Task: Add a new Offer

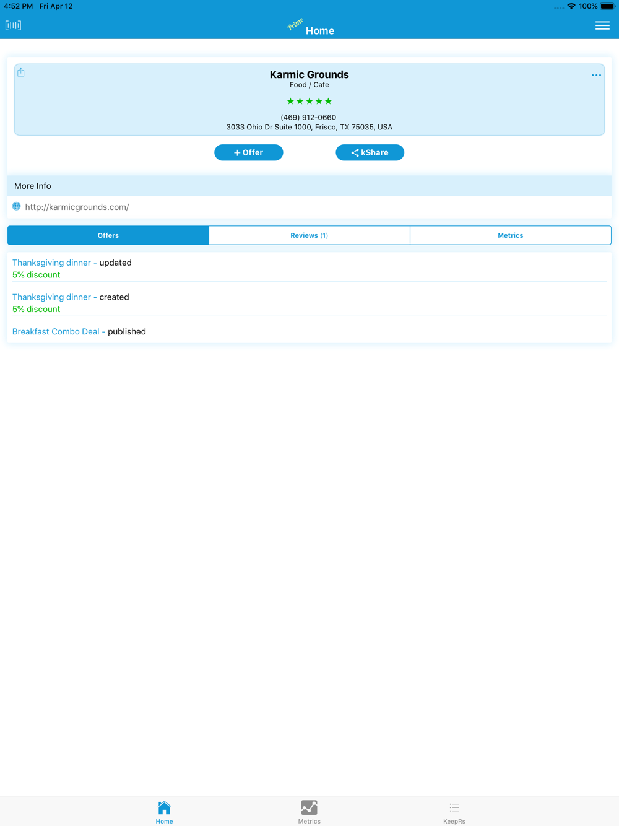Action: (x=249, y=152)
